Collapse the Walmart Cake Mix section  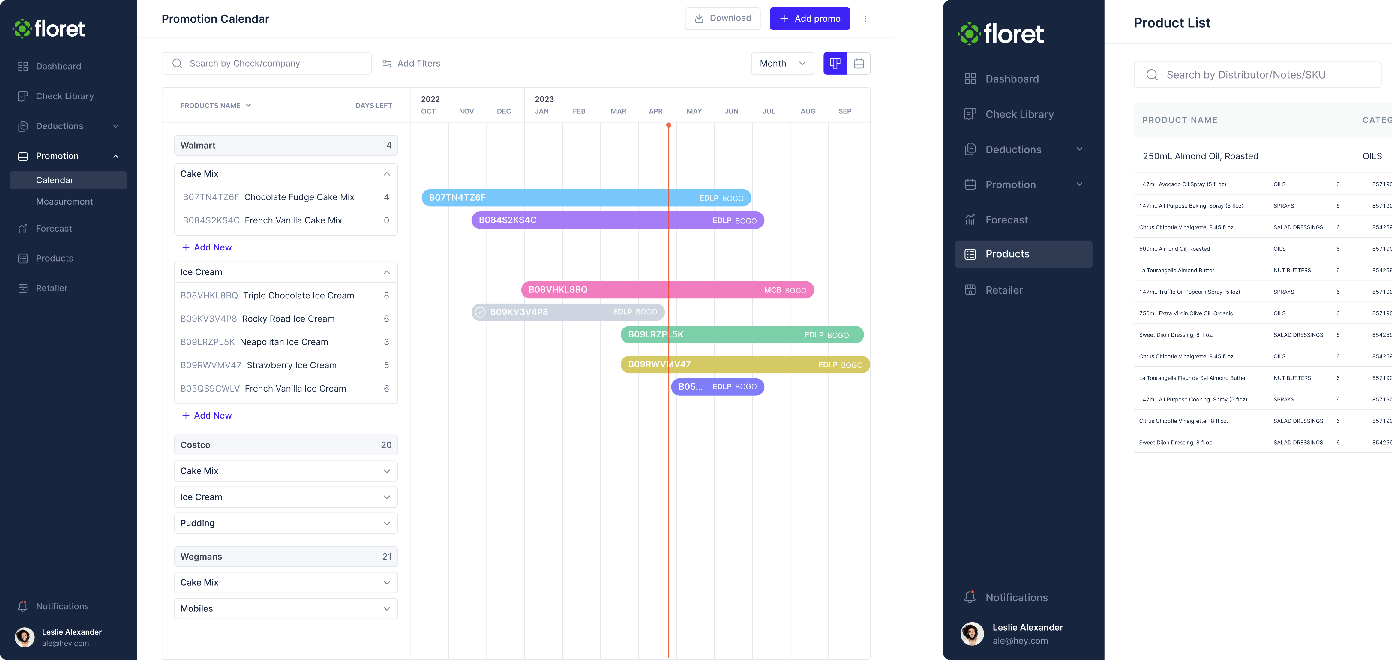[x=386, y=174]
